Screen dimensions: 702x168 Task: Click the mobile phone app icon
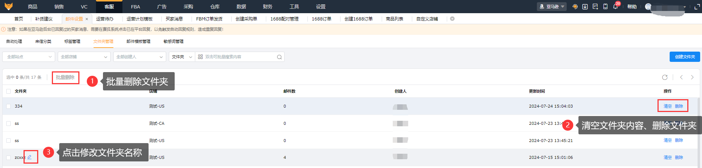pos(605,7)
